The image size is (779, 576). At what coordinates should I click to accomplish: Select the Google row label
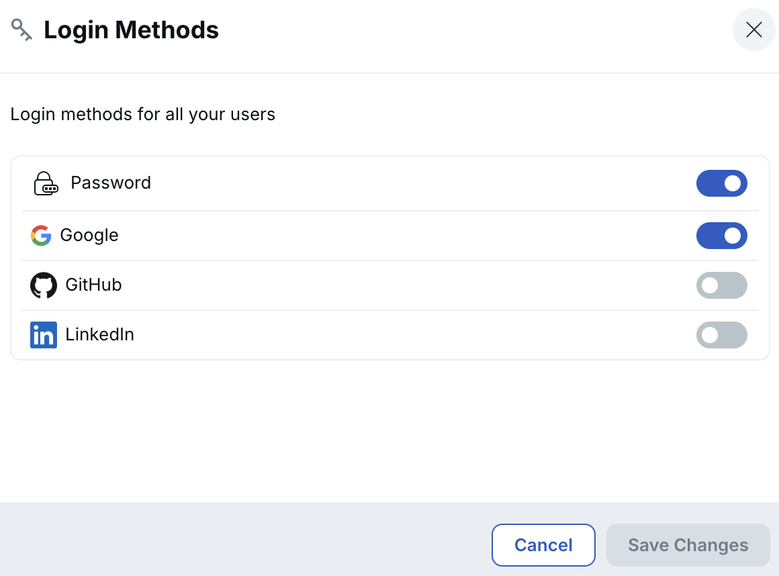[89, 236]
